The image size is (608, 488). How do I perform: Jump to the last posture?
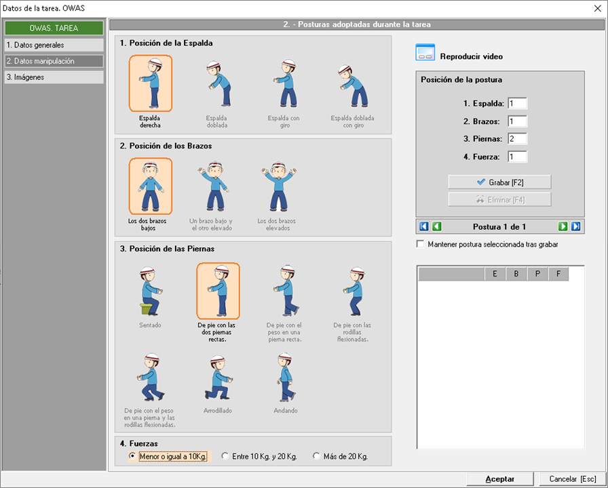click(x=576, y=226)
